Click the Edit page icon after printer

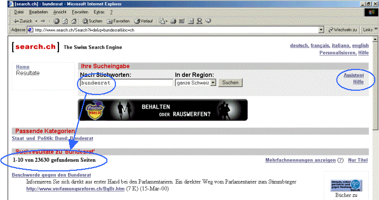[182, 21]
